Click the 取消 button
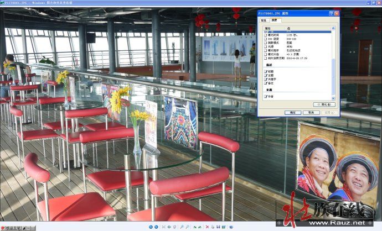This screenshot has height=231, width=382. (x=312, y=112)
